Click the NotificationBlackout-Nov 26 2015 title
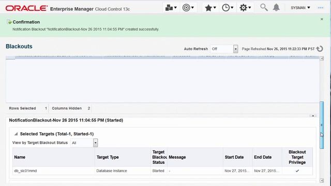Viewport: 331px width, 186px height. tap(66, 120)
